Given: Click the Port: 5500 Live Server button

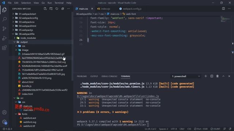Looking at the screenshot, I should [x=201, y=129].
